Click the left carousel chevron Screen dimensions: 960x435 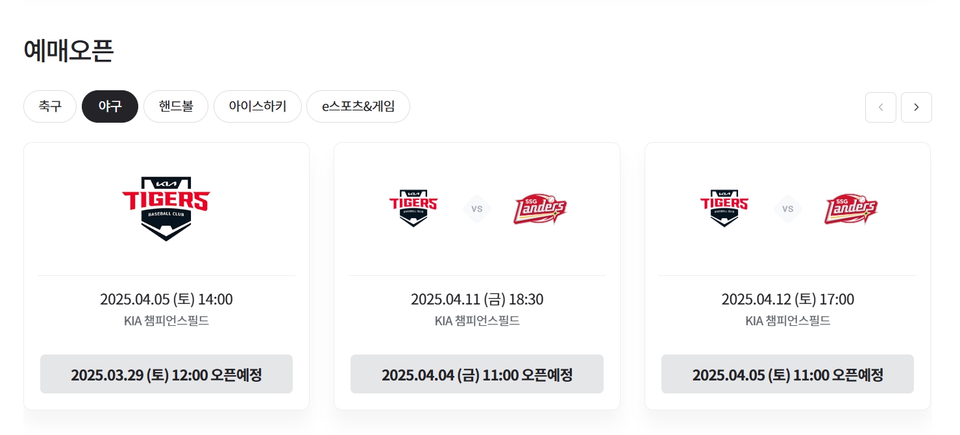click(880, 107)
